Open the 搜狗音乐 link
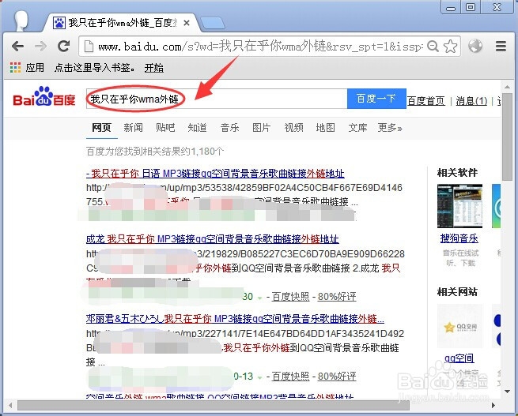This screenshot has height=416, width=518. pos(459,238)
